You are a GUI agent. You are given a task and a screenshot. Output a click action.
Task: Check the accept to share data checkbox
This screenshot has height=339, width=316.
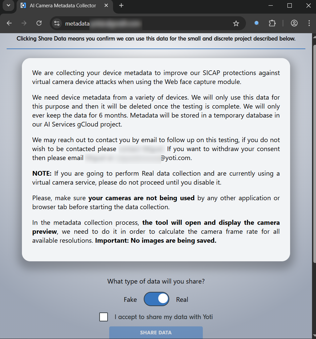click(104, 317)
